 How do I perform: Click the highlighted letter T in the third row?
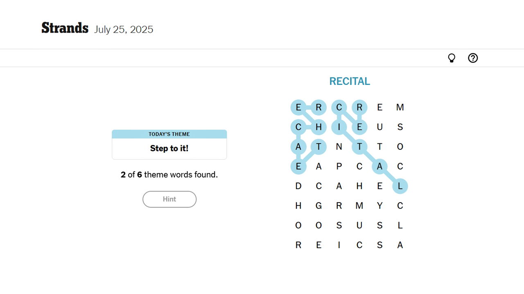point(360,147)
